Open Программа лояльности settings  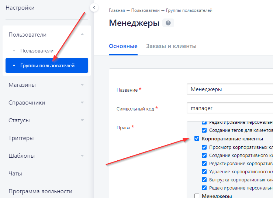click(40, 191)
